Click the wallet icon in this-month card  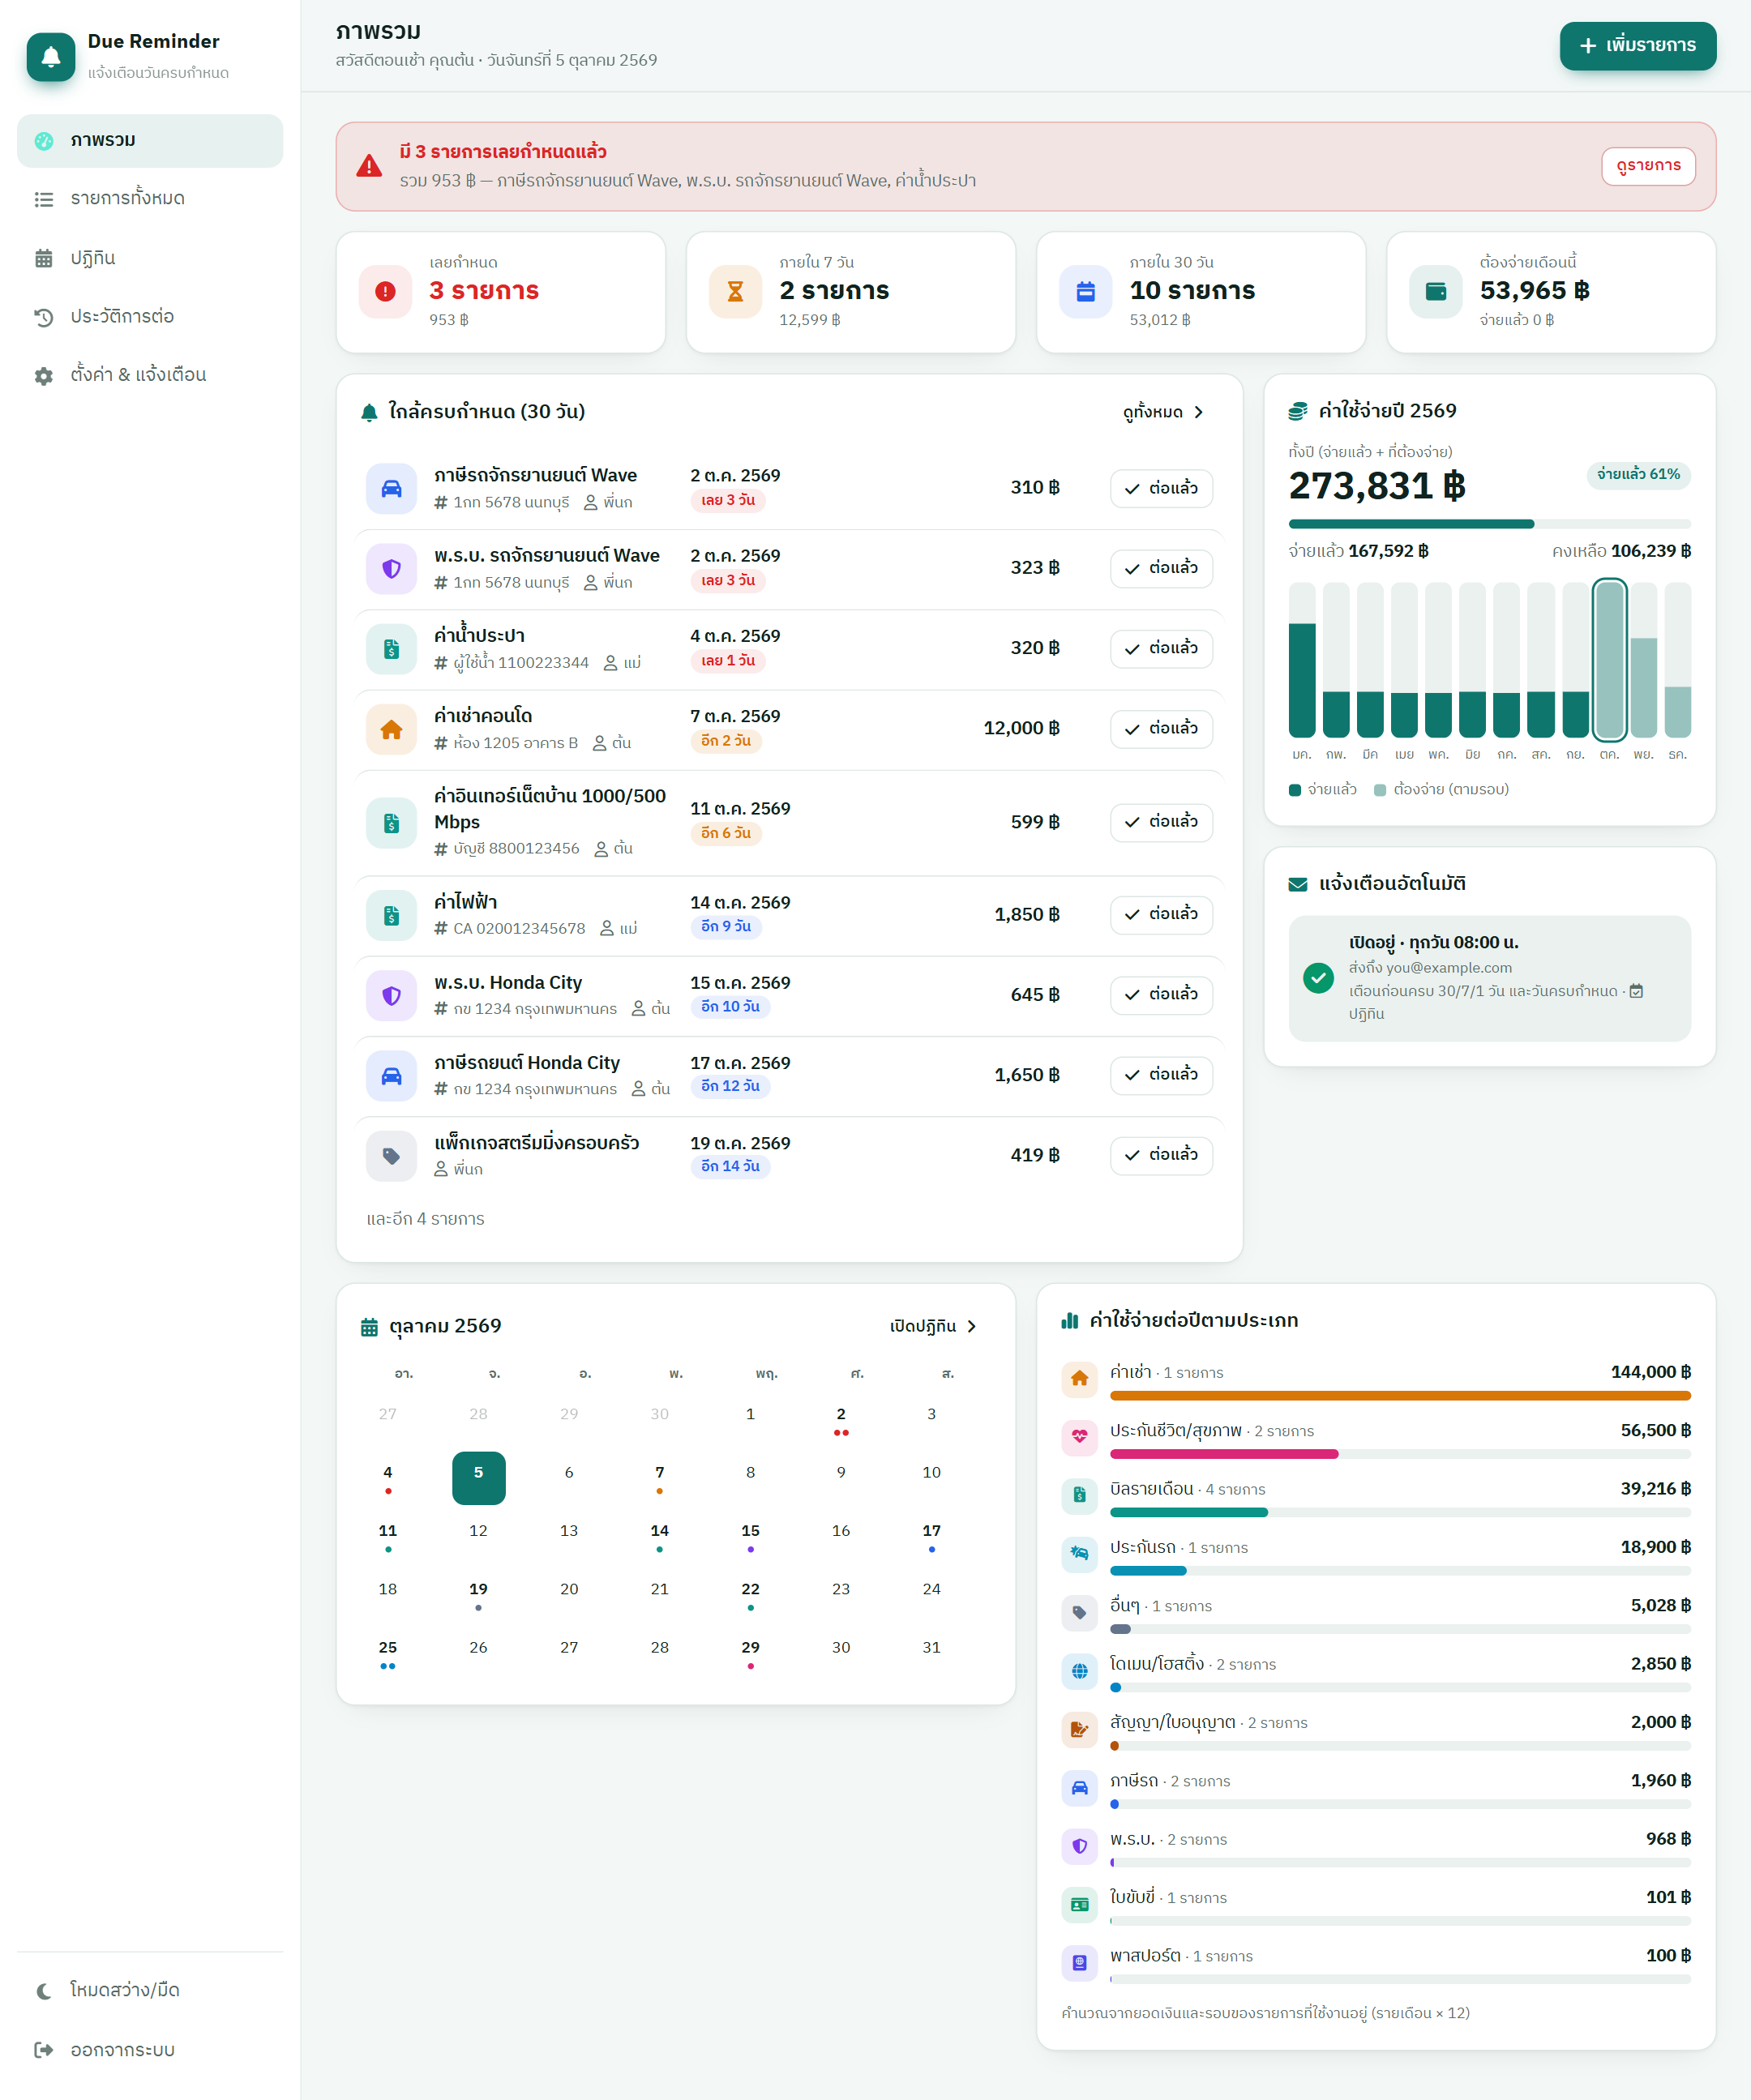(x=1435, y=292)
